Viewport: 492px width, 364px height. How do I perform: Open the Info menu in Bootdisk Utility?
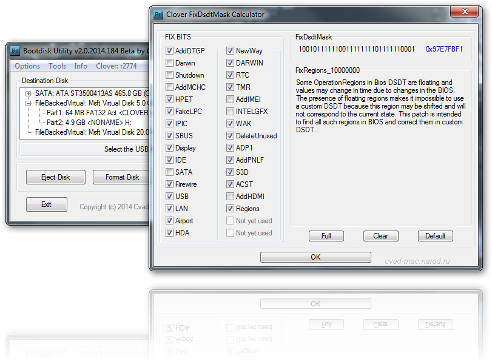tap(81, 66)
